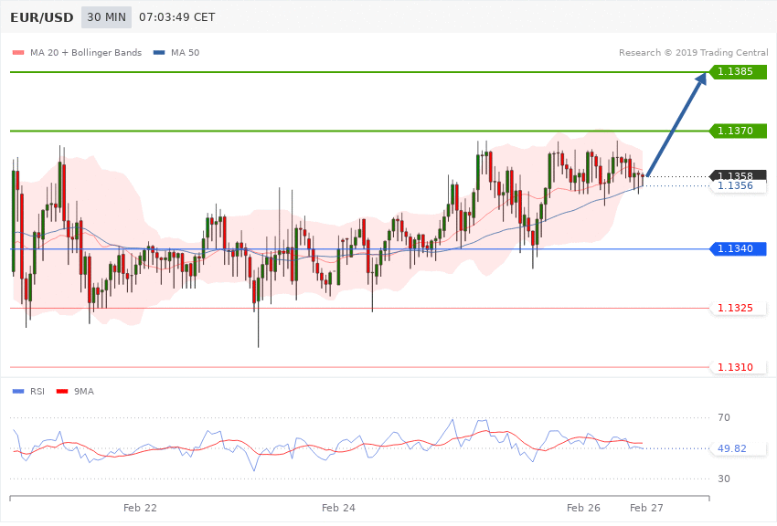Click the EUR/USD pair title

click(42, 17)
